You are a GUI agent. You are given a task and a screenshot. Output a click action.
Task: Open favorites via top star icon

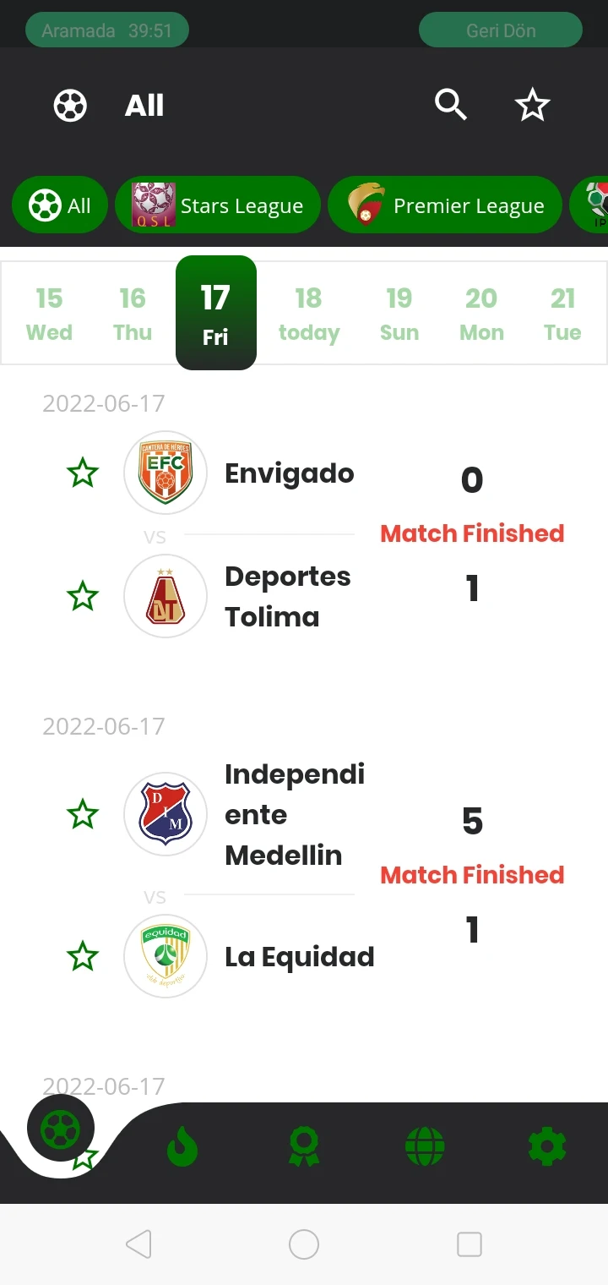point(532,106)
